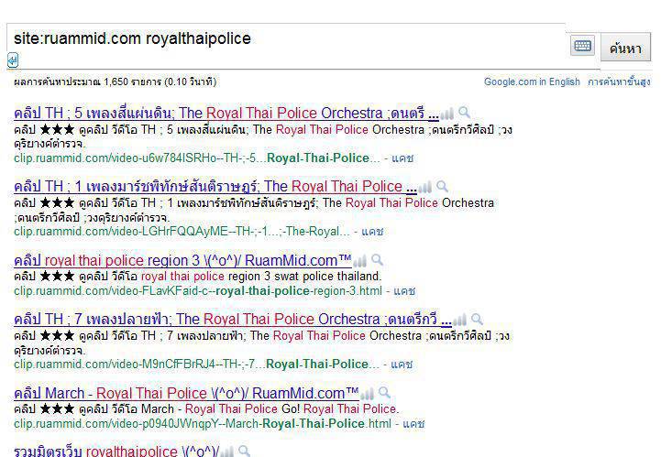Click snippet text 'region 3 swat police thailand'
This screenshot has width=661, height=457.
coord(304,277)
